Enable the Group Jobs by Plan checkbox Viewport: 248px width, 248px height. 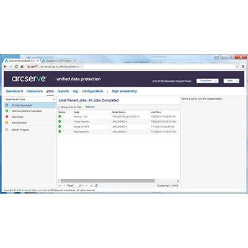click(59, 107)
